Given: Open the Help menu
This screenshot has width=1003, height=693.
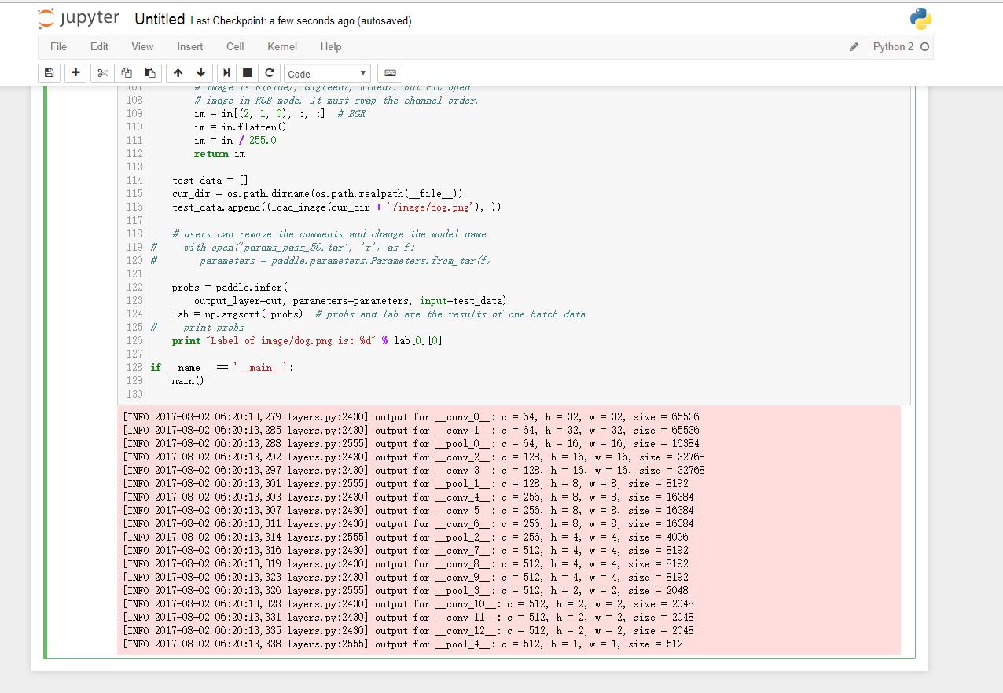Looking at the screenshot, I should [331, 47].
